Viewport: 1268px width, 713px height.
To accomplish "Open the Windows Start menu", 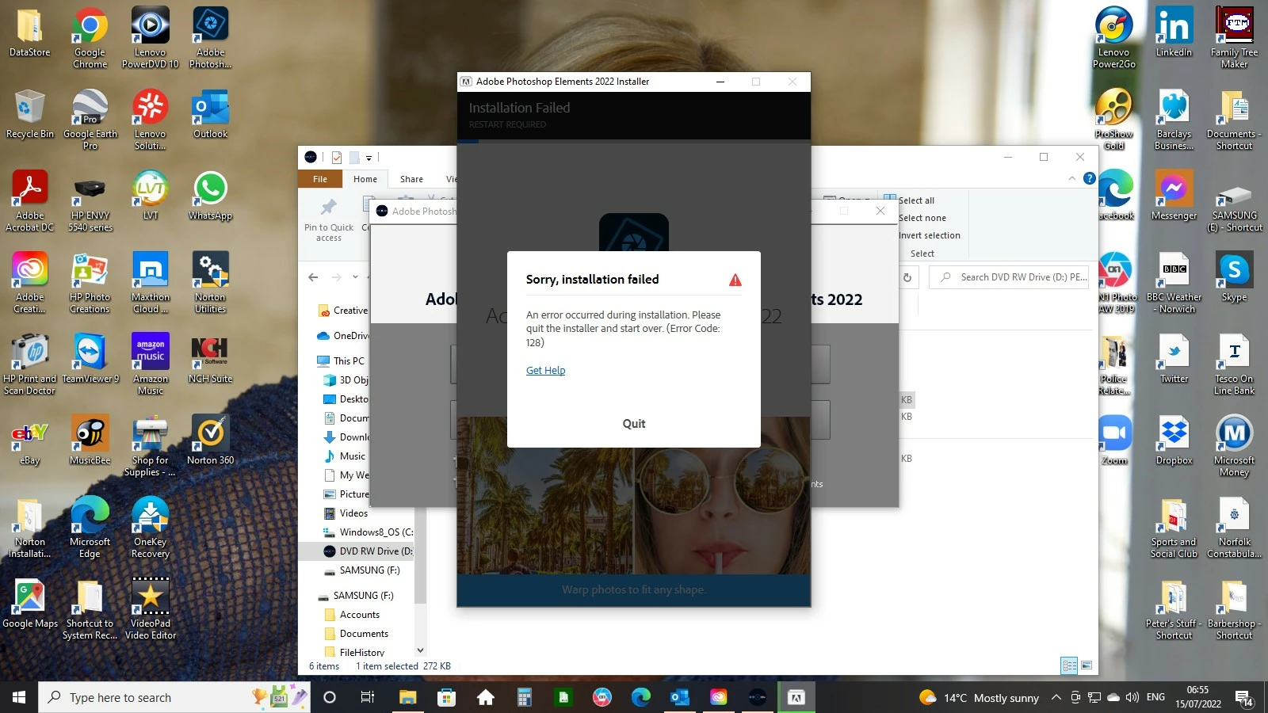I will coord(19,697).
